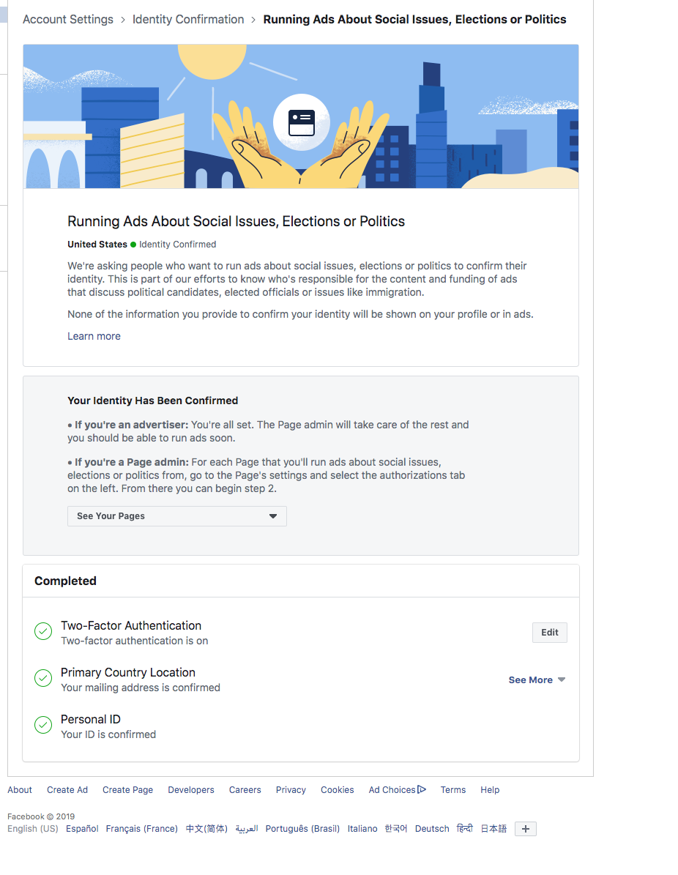This screenshot has height=875, width=678.
Task: Open the Privacy footer link
Action: pyautogui.click(x=291, y=789)
